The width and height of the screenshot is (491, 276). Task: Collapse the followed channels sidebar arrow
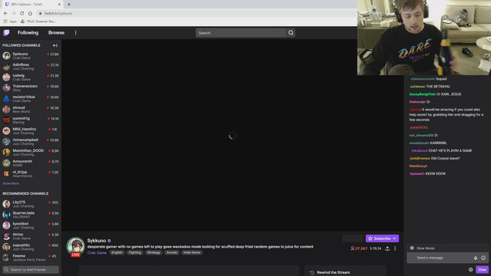click(x=55, y=45)
